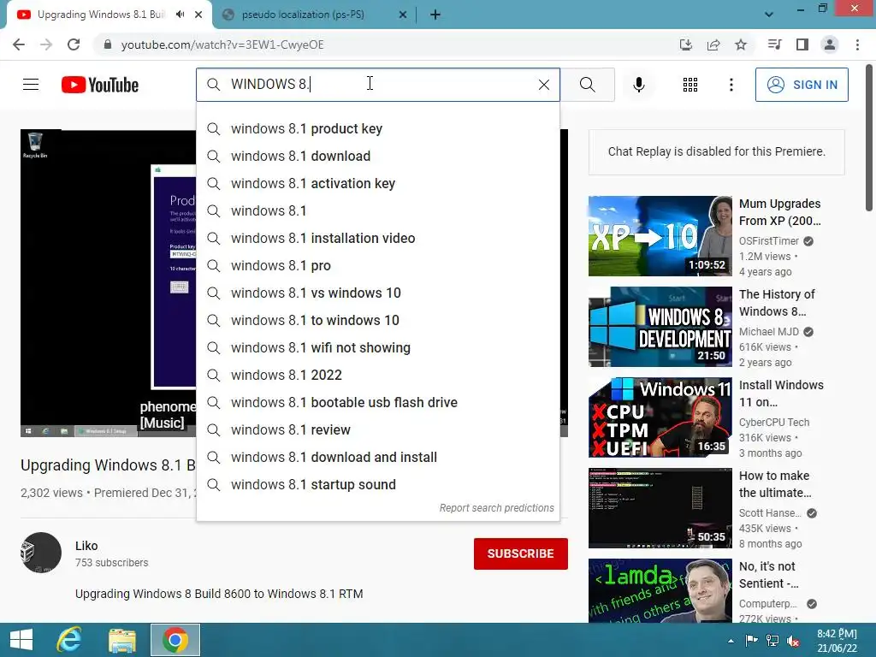
Task: Reload the current page
Action: tap(74, 44)
